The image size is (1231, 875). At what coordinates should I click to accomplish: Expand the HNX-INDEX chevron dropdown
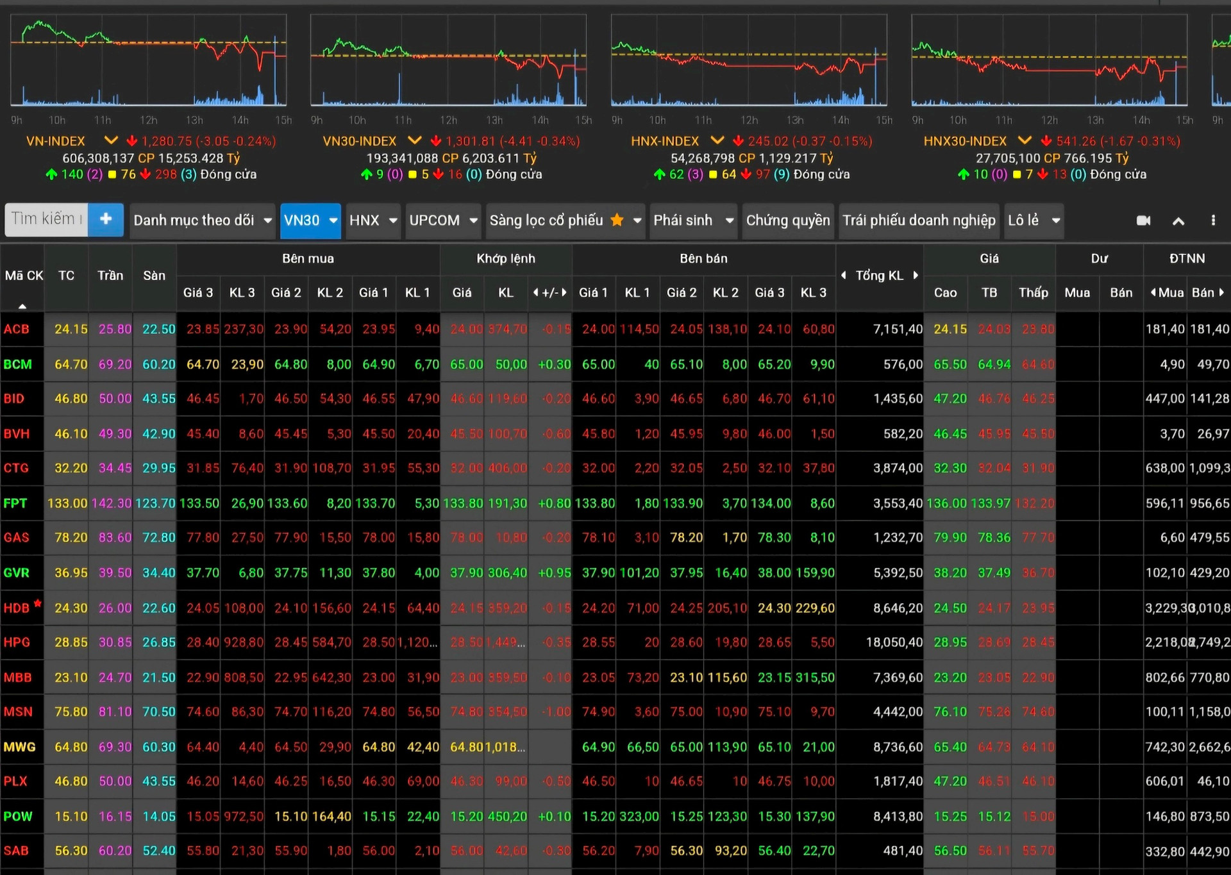[717, 140]
